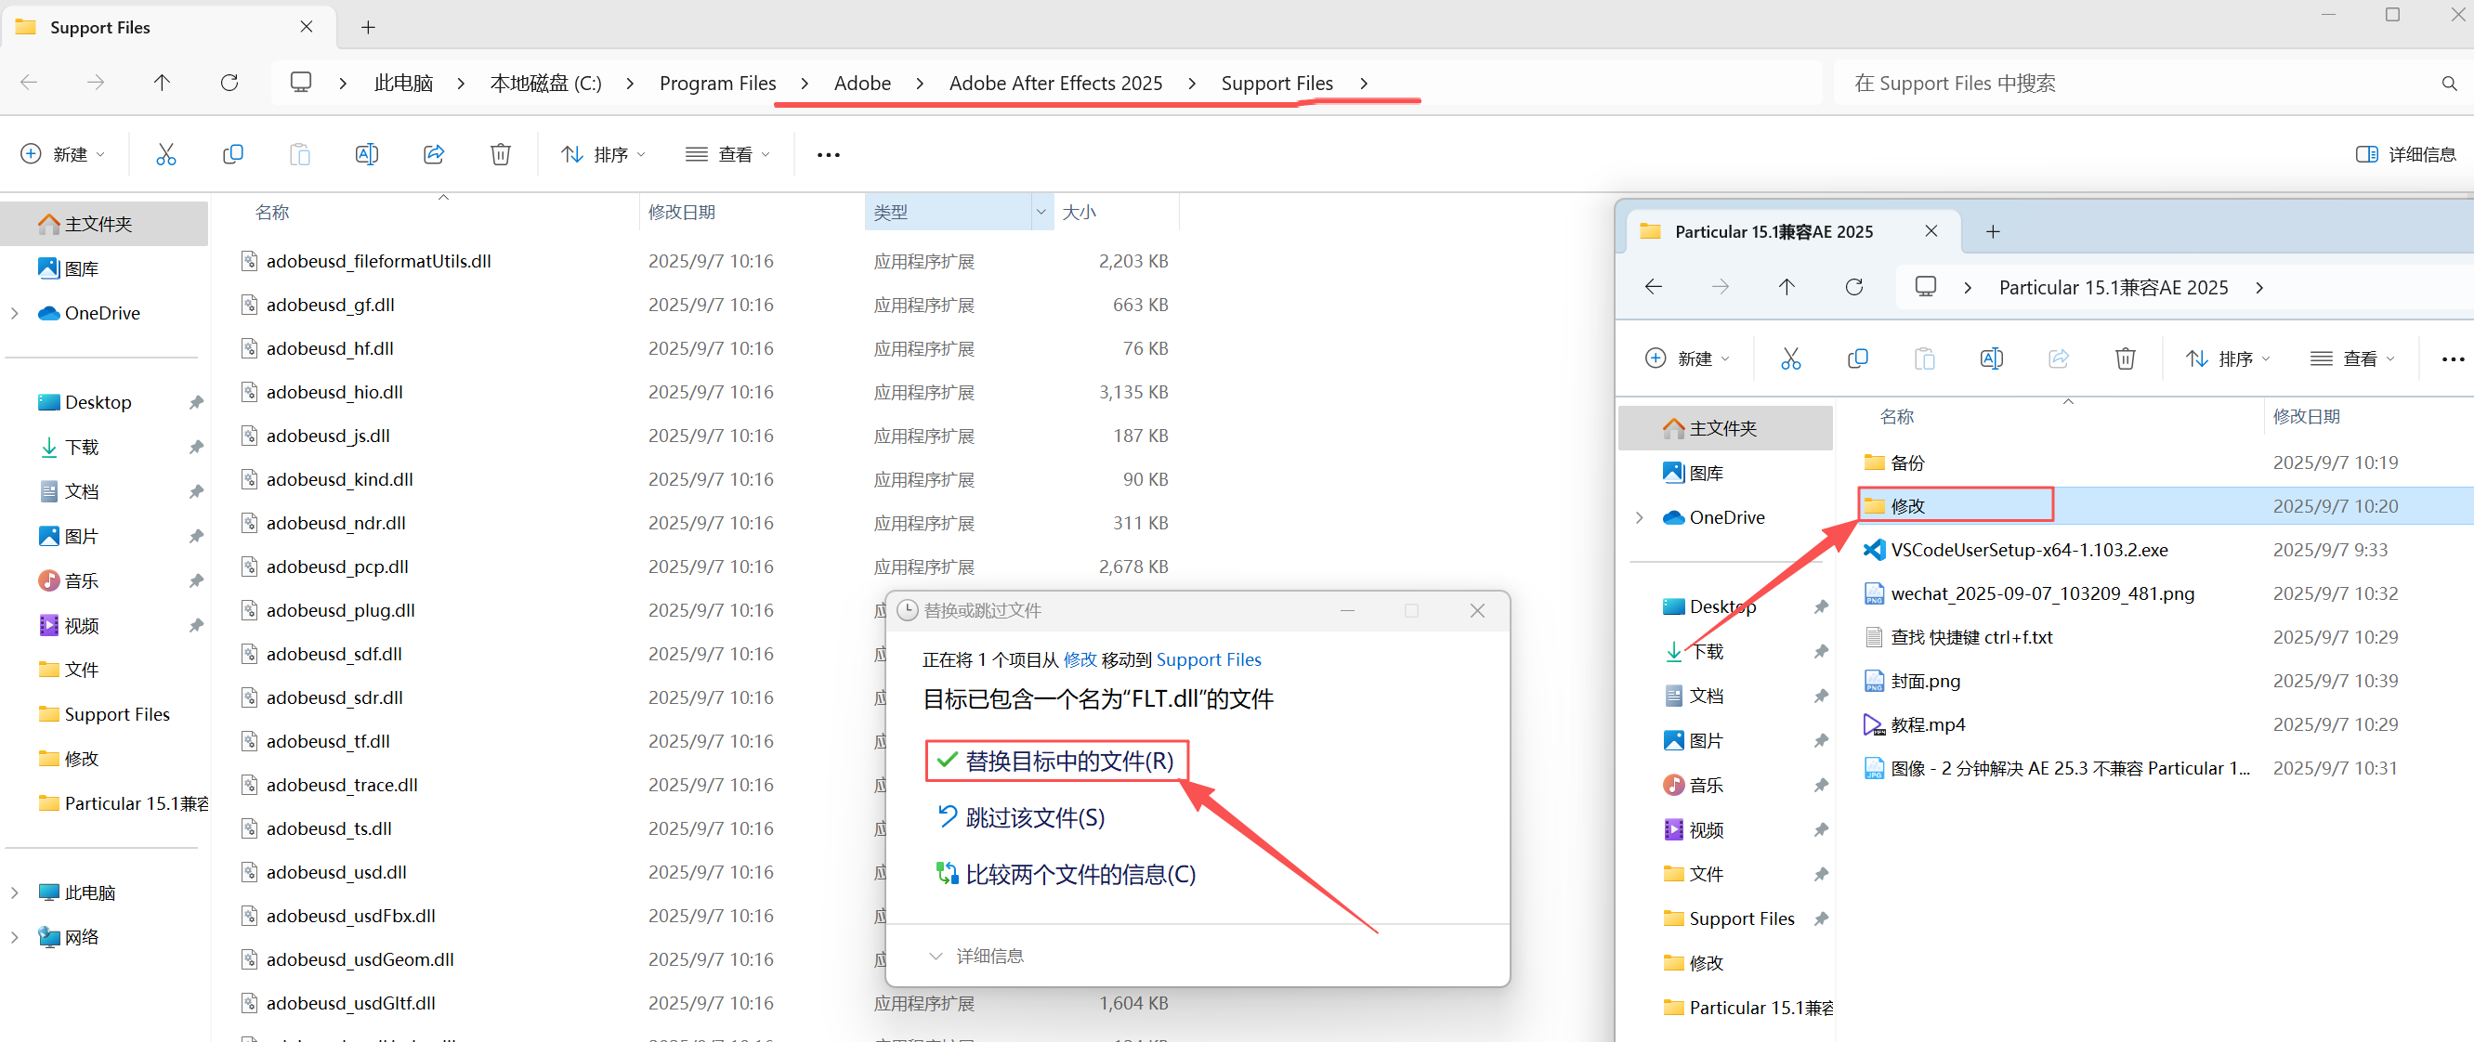
Task: Go up one level in Particular 15.1 window
Action: [1787, 286]
